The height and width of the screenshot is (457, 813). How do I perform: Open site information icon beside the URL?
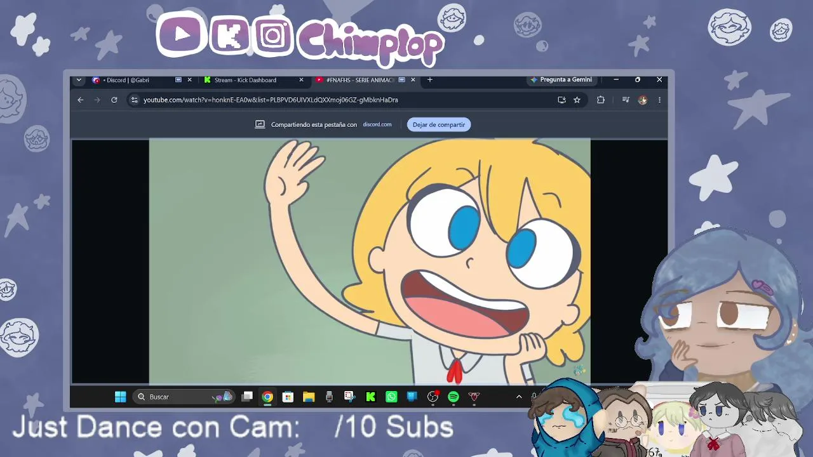pyautogui.click(x=134, y=100)
